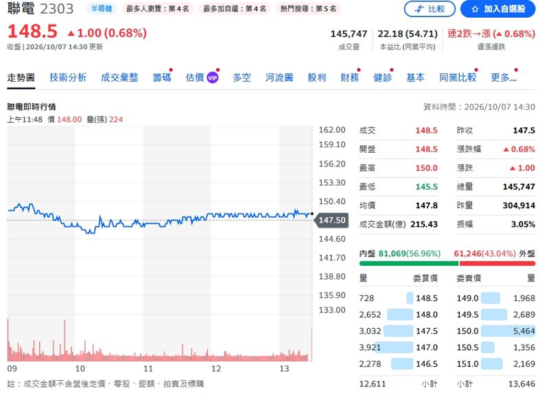Select the 籌碼 tab
The width and height of the screenshot is (549, 396).
162,77
